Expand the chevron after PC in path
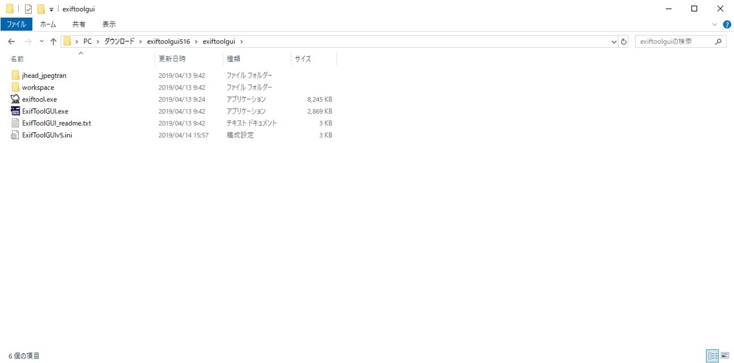The height and width of the screenshot is (363, 734). [x=97, y=42]
